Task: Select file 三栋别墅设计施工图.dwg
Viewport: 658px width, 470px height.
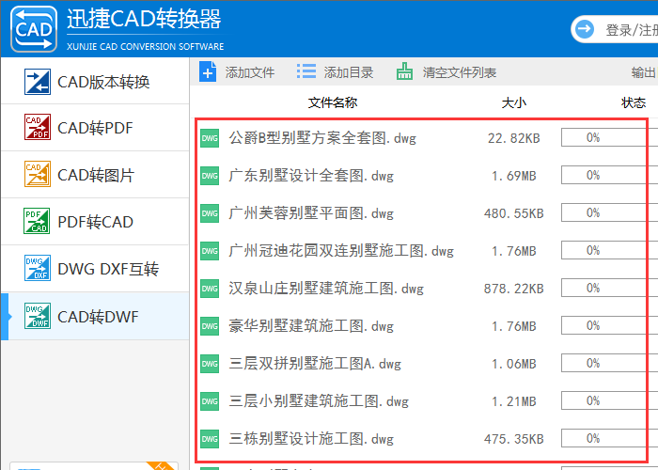Action: (311, 439)
